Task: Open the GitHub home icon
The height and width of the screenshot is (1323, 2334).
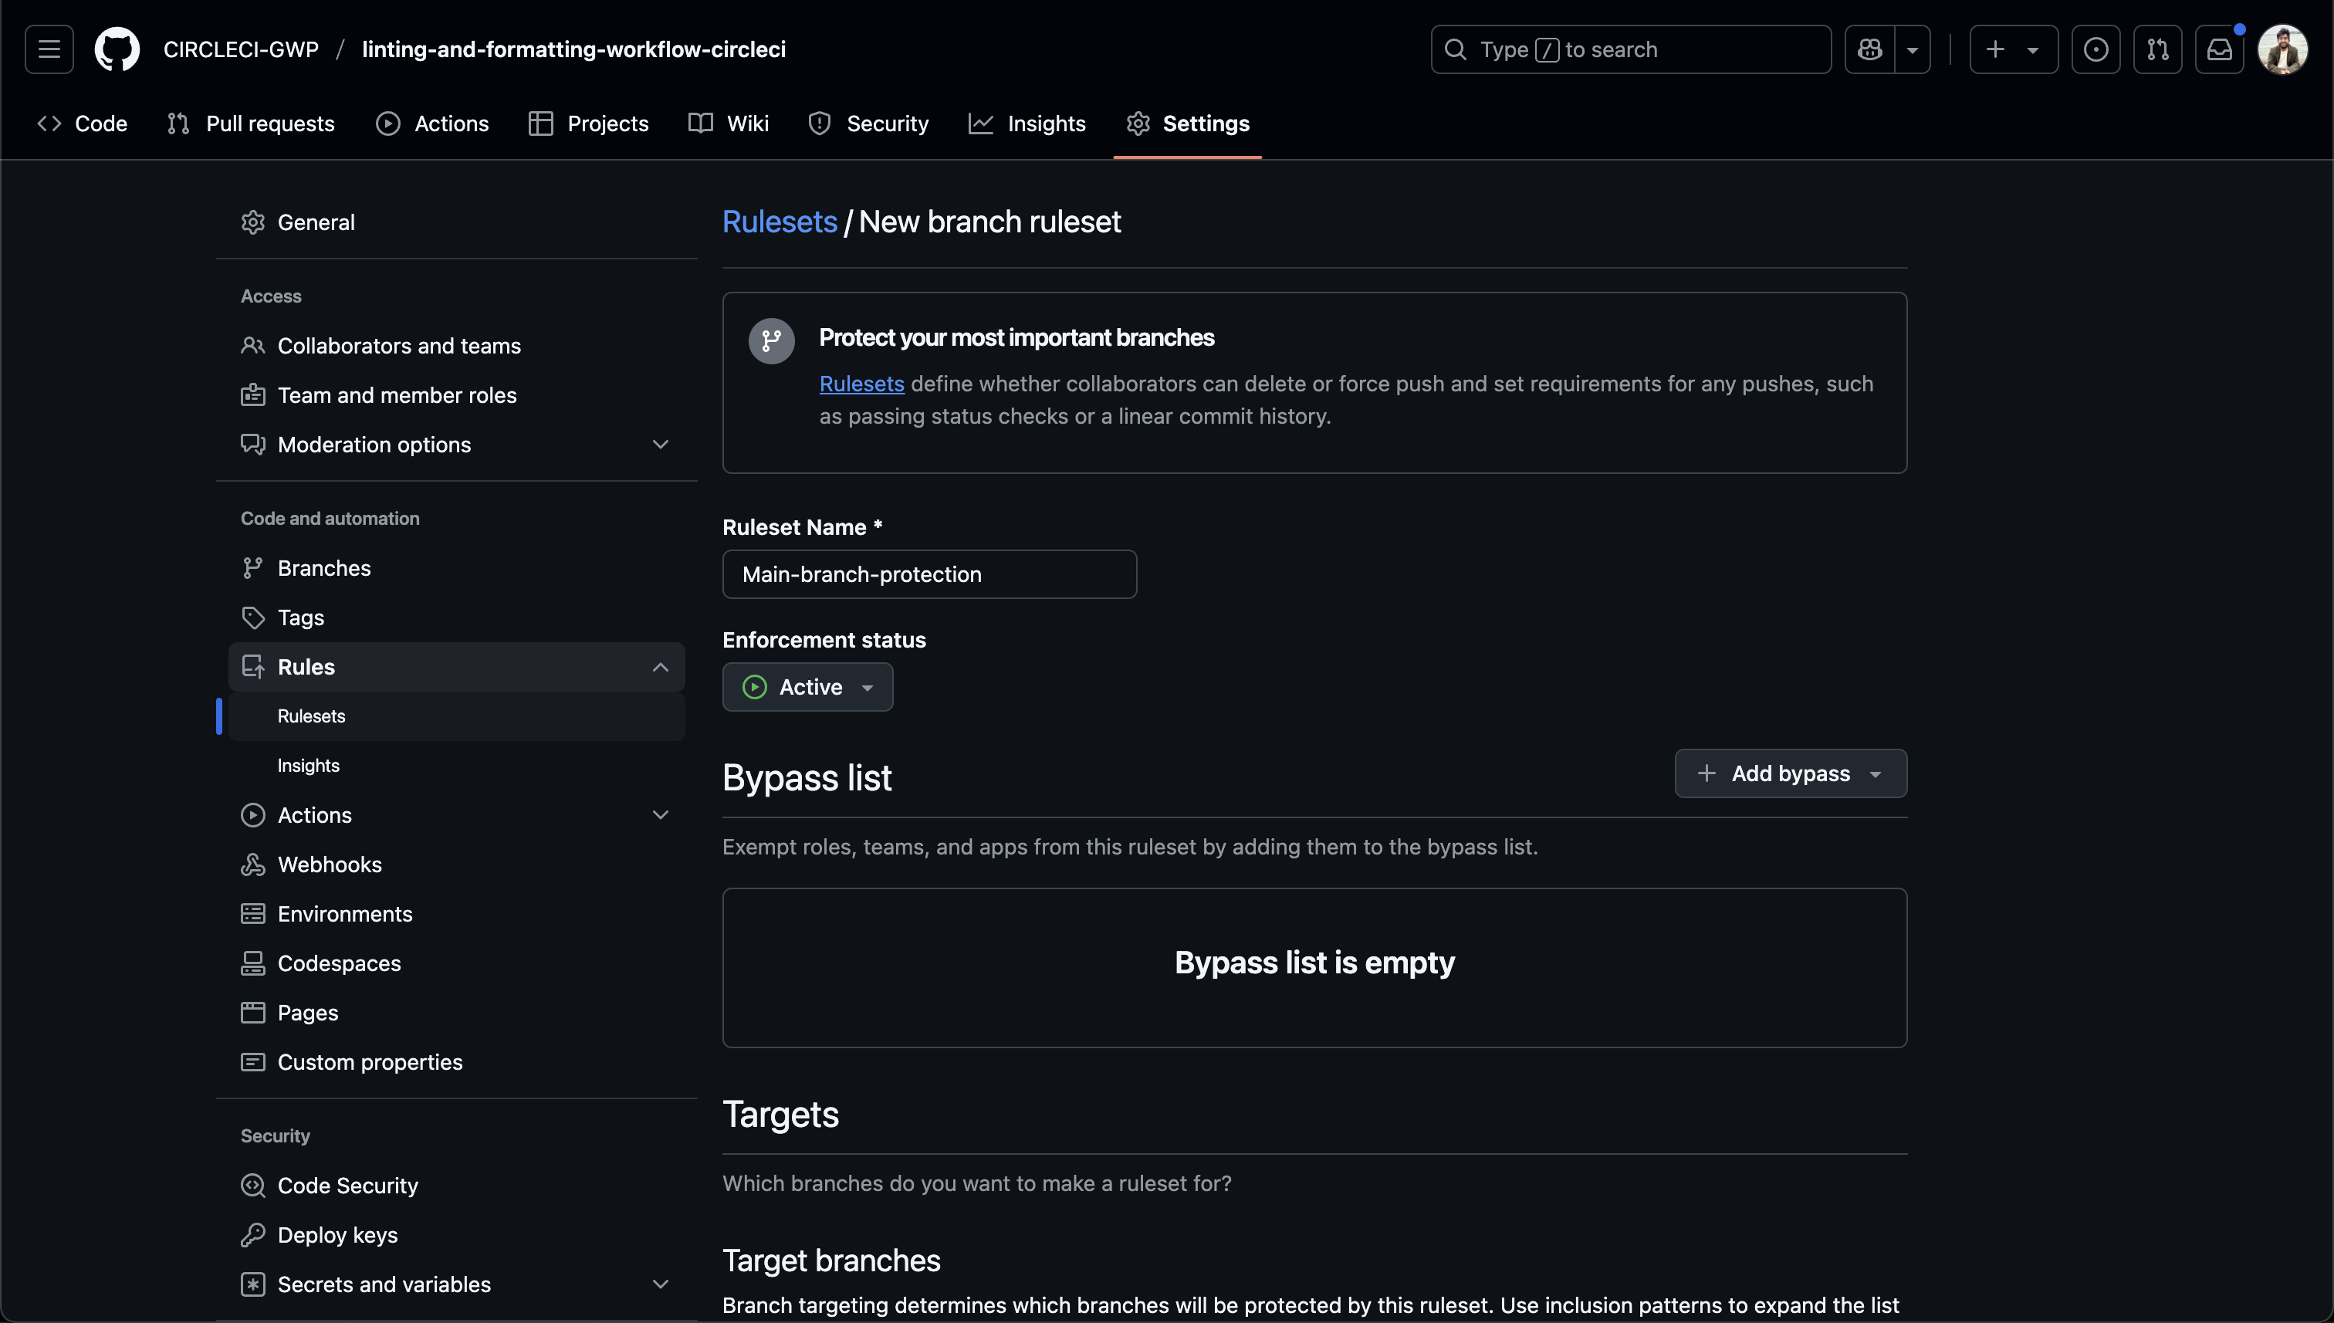Action: pyautogui.click(x=117, y=49)
